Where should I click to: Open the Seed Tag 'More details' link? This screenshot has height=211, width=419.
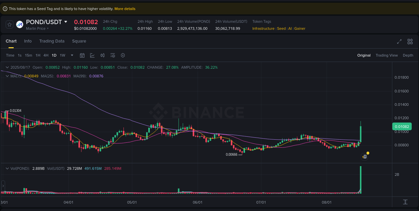[125, 8]
